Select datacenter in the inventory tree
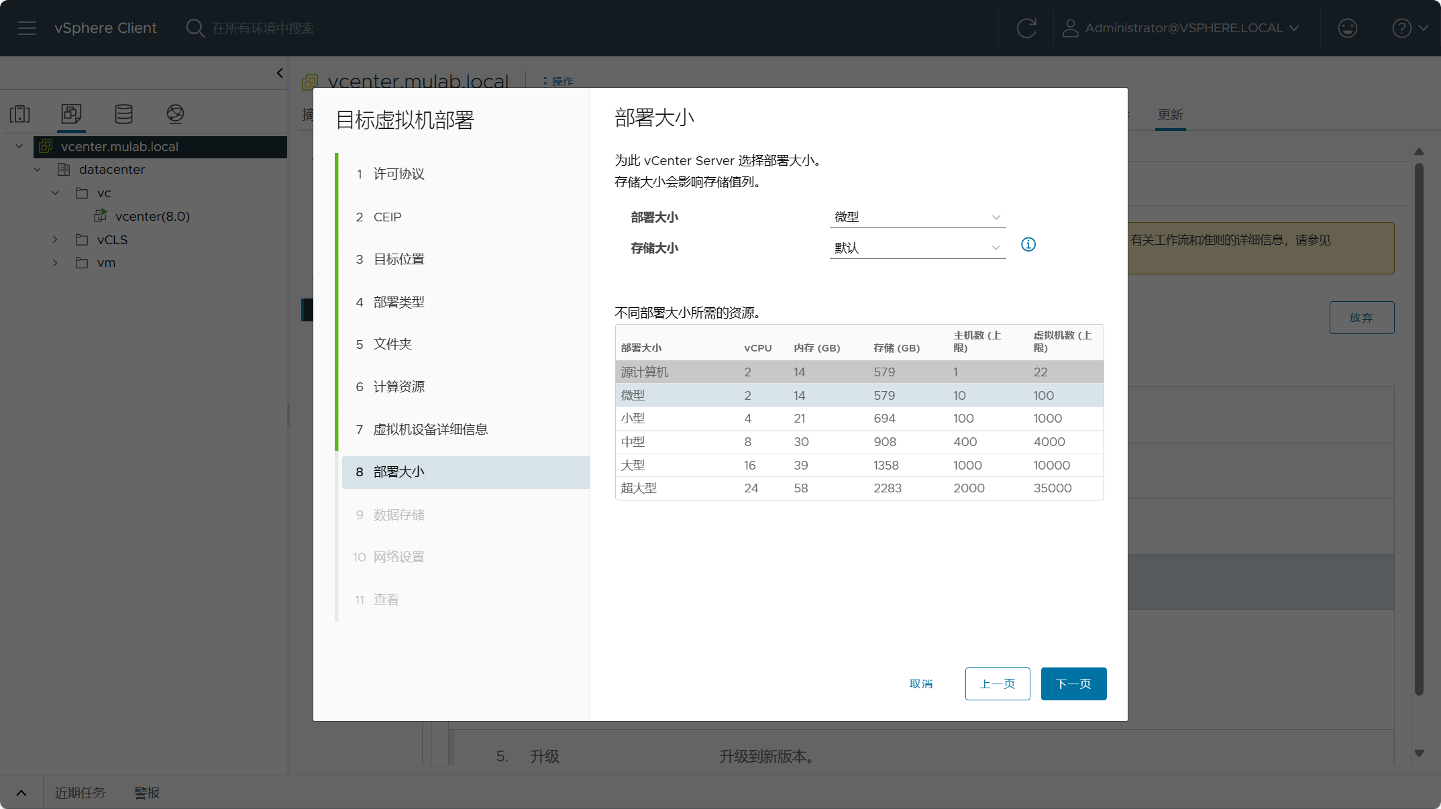The width and height of the screenshot is (1441, 809). (x=112, y=170)
